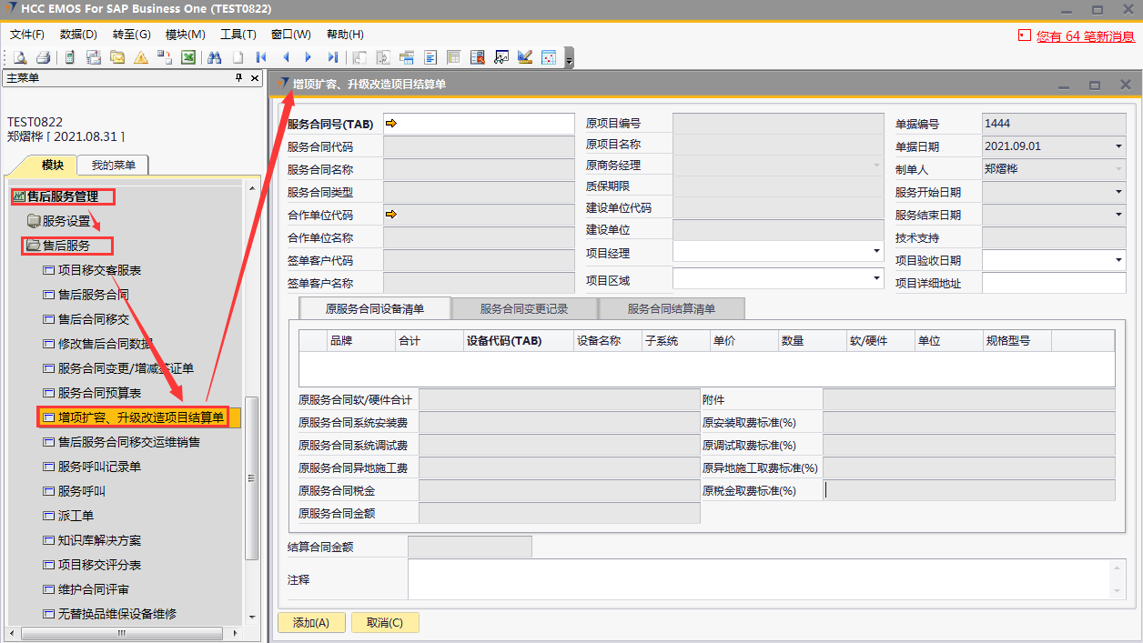Screen dimensions: 1143x643
Task: Jump to last record arrow icon
Action: [x=333, y=57]
